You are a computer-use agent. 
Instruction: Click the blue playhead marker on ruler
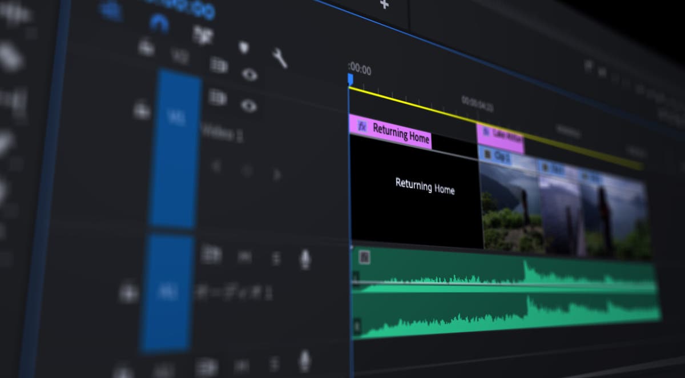(350, 79)
